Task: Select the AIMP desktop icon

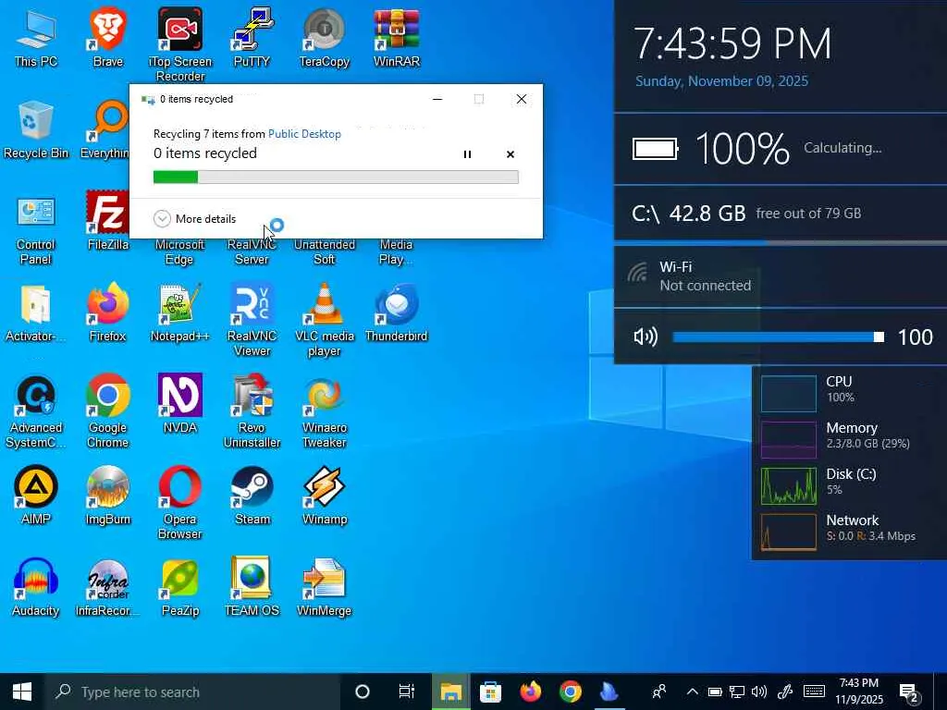Action: point(36,496)
